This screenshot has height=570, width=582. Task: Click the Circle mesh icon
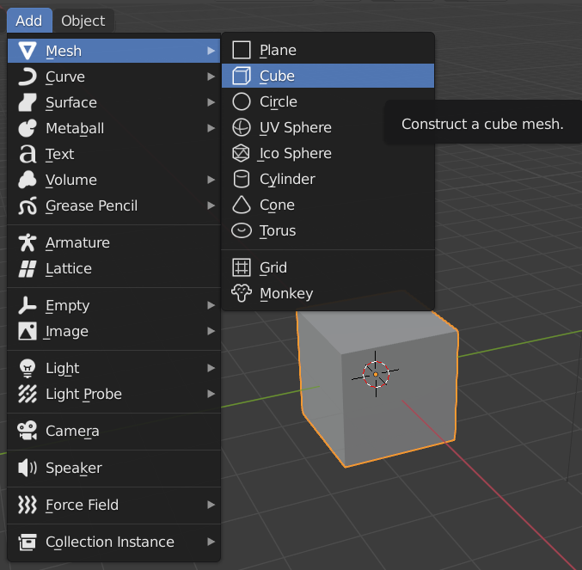242,101
